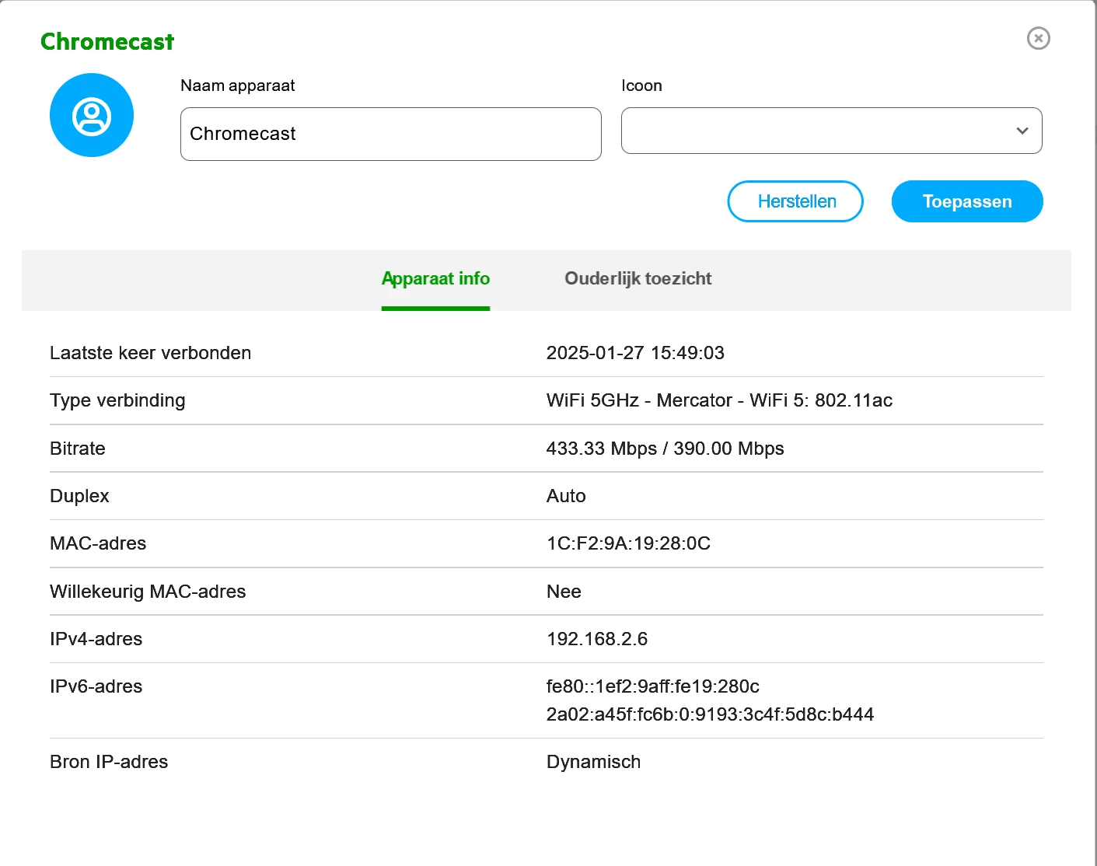The width and height of the screenshot is (1097, 866).
Task: Close the Chromecast dialog
Action: (1039, 38)
